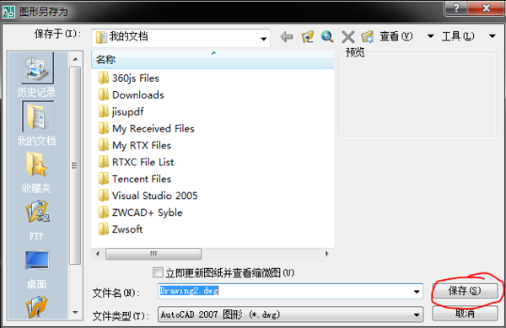Click the Create New Folder icon

coord(367,37)
